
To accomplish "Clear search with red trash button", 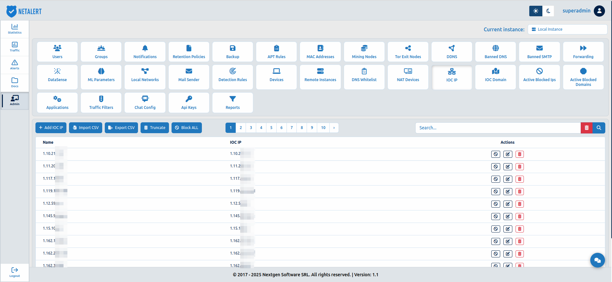I will (x=586, y=128).
